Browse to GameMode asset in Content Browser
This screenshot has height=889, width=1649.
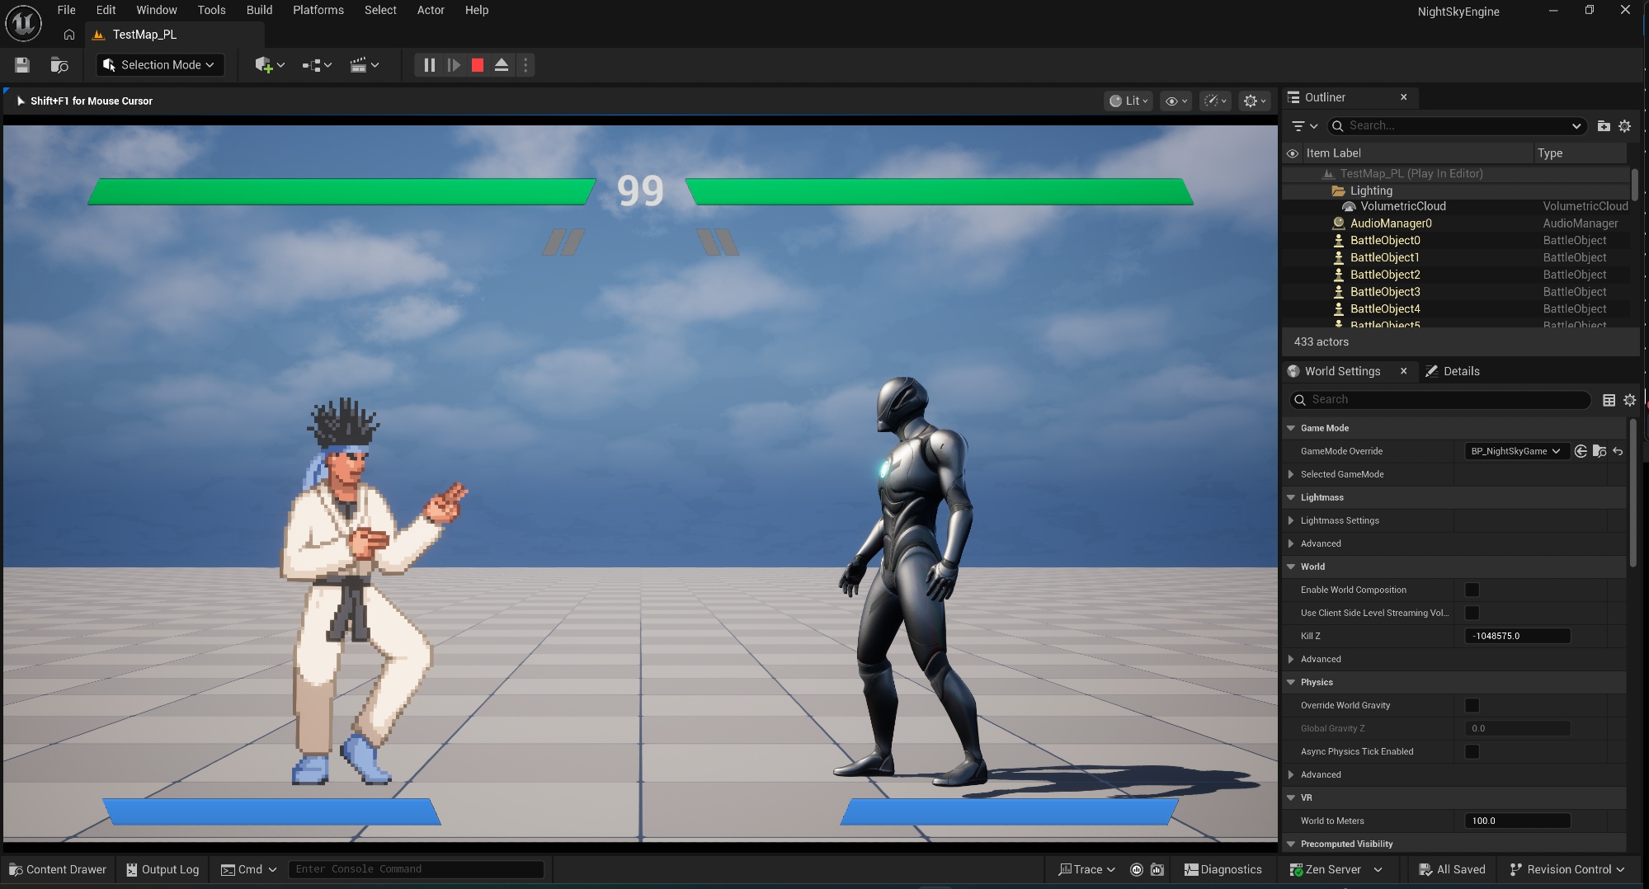1599,451
